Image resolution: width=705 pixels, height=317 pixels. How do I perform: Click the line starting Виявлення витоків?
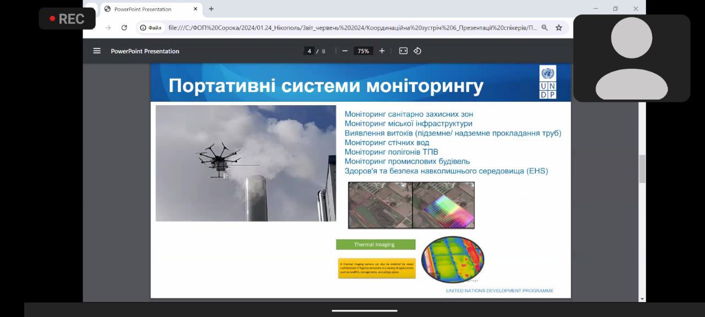(453, 133)
